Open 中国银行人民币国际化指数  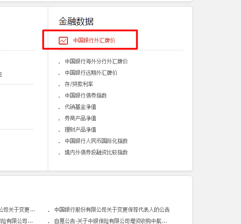coord(96,141)
